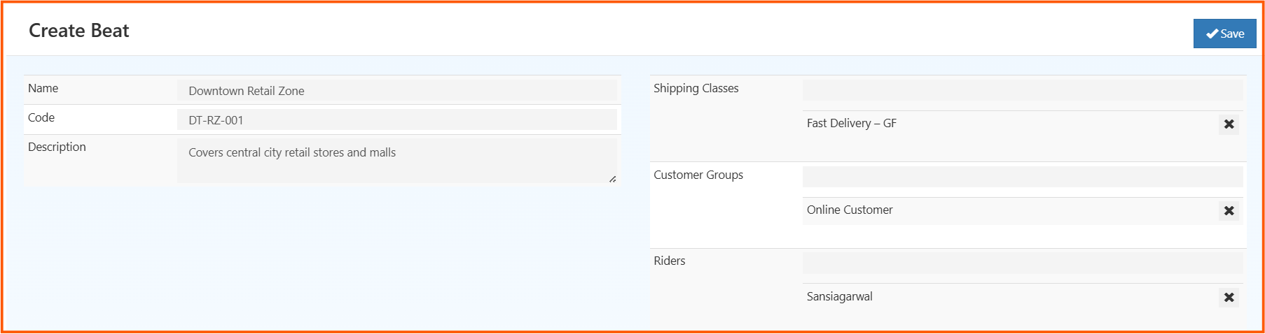
Task: Select the Fast Delivery – GF entry
Action: (x=851, y=124)
